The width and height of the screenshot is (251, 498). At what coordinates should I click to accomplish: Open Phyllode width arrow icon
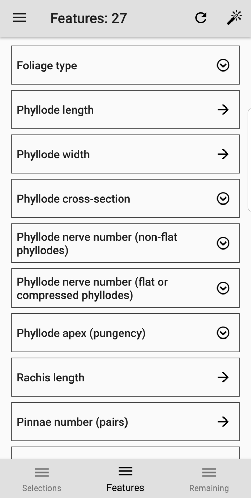(x=223, y=154)
